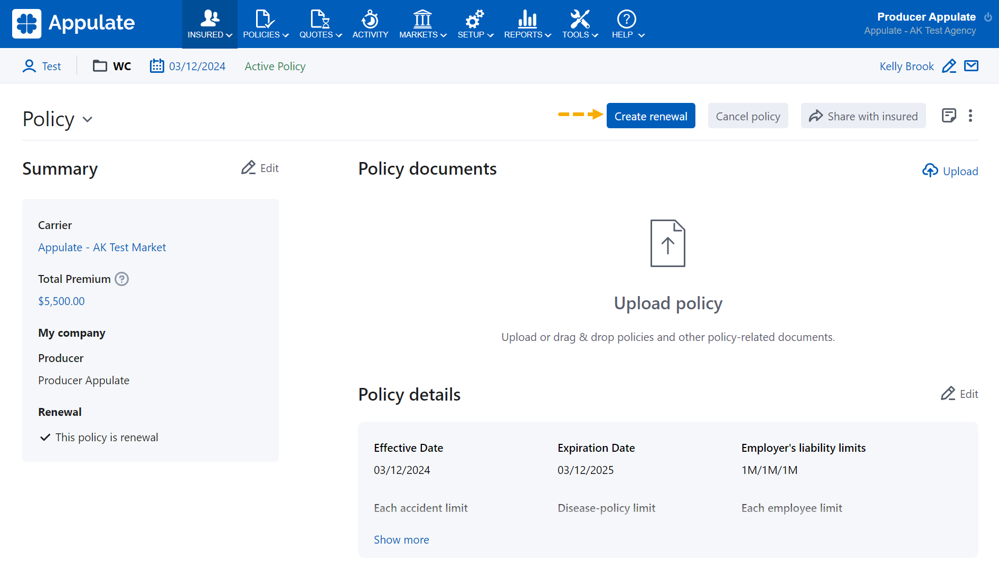
Task: Open the Tools menu
Action: (580, 24)
